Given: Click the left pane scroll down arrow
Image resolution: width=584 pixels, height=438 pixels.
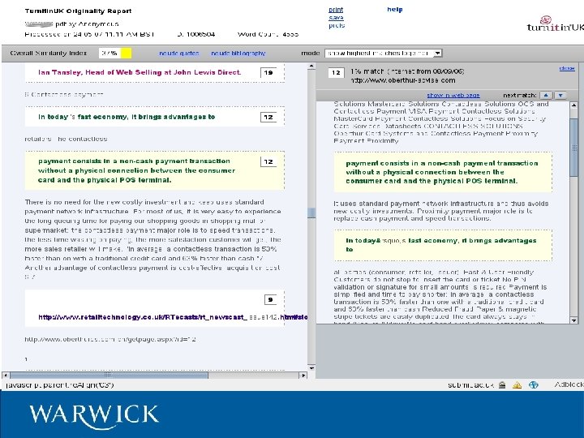Looking at the screenshot, I should point(311,368).
